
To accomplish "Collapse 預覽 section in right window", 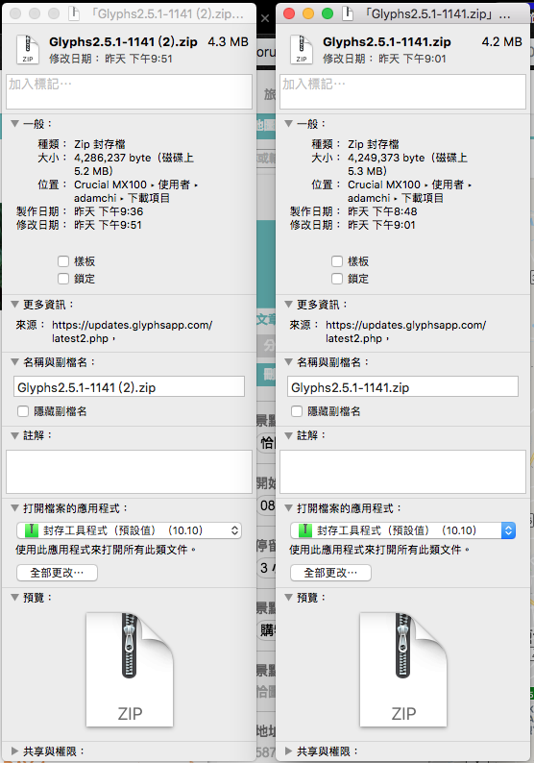I will click(x=288, y=598).
